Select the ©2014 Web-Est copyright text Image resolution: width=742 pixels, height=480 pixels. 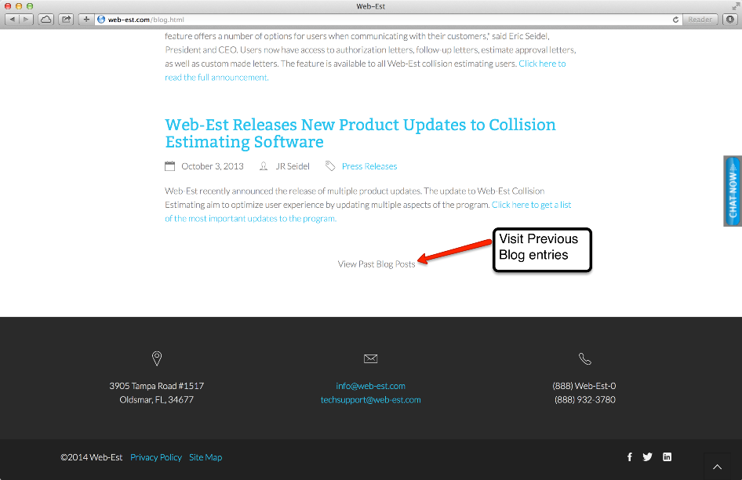point(91,457)
